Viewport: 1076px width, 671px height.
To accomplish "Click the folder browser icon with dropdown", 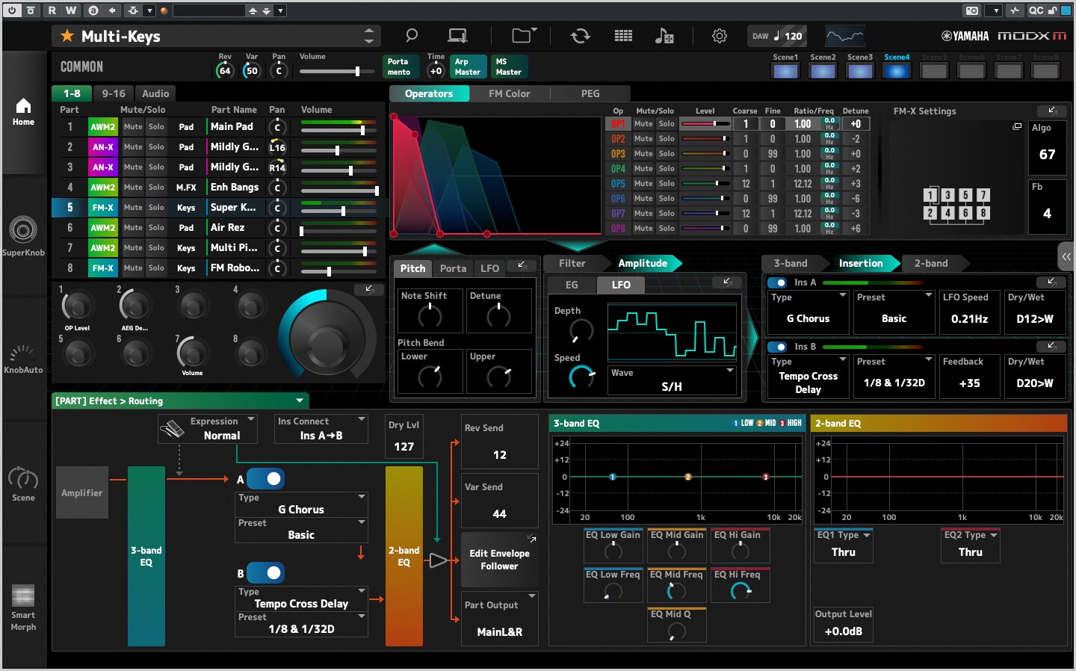I will click(521, 35).
